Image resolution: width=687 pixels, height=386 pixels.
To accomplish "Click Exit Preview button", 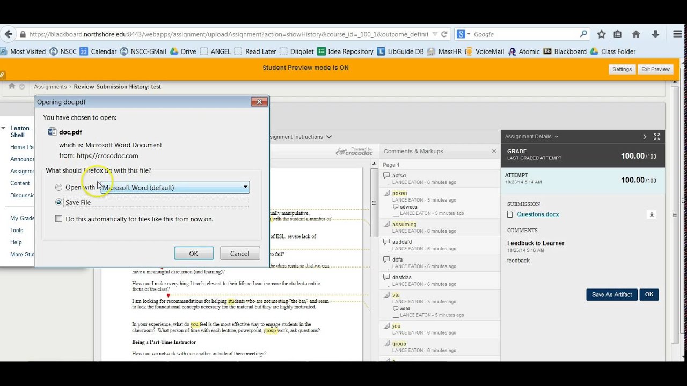I will [655, 69].
